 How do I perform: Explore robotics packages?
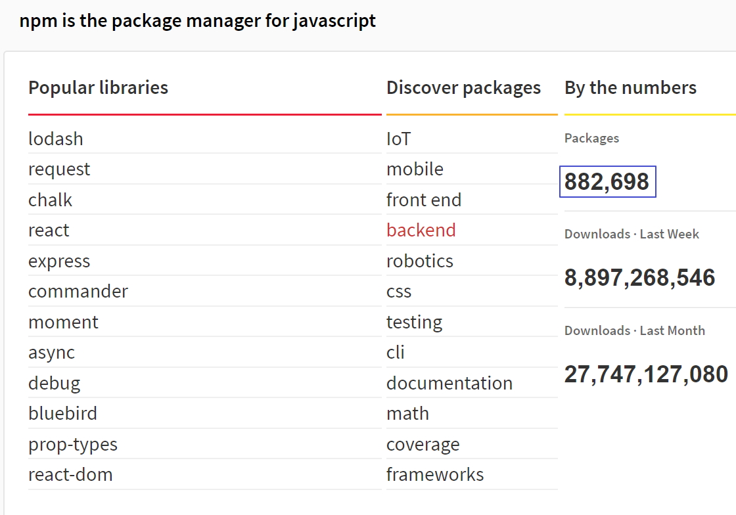(420, 261)
